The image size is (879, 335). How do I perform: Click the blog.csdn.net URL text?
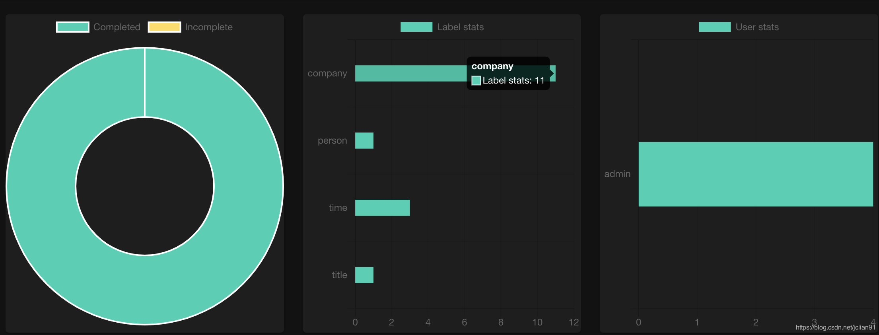click(x=836, y=327)
